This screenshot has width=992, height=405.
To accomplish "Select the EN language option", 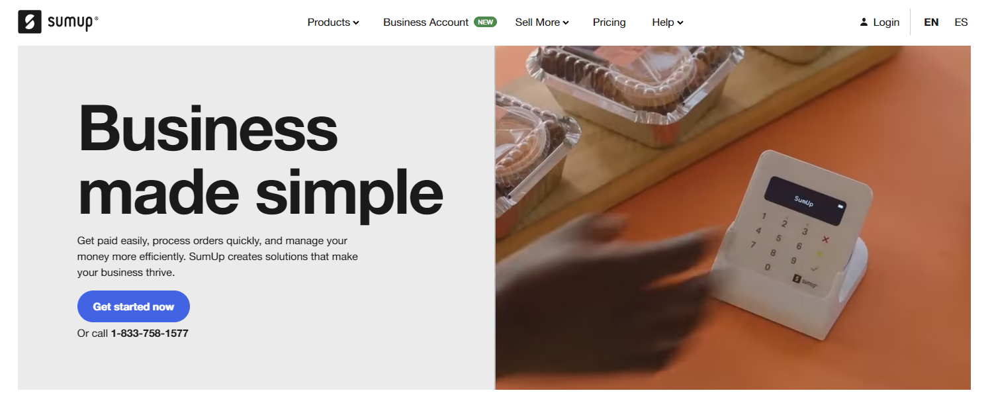I will click(x=931, y=22).
